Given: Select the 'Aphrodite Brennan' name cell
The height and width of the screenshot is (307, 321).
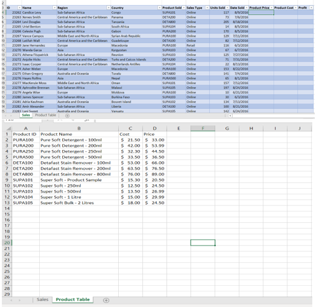Looking at the screenshot, I should (39, 88).
